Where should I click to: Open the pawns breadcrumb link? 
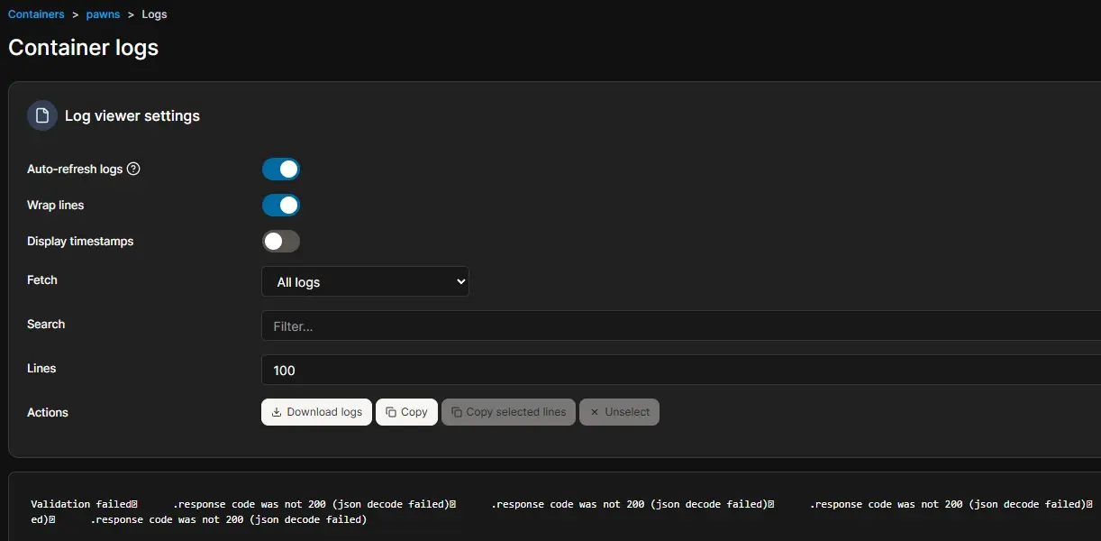coord(103,14)
